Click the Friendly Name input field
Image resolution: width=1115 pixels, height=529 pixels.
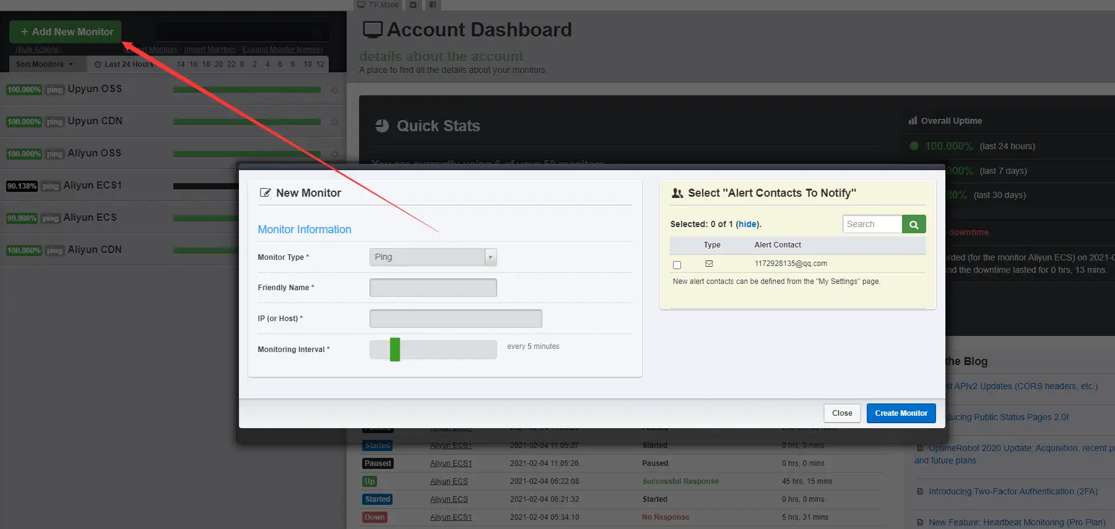433,288
